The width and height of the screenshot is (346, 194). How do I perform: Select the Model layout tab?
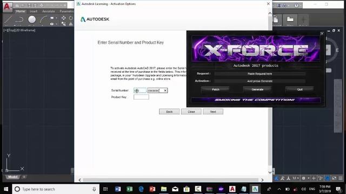pos(12,177)
